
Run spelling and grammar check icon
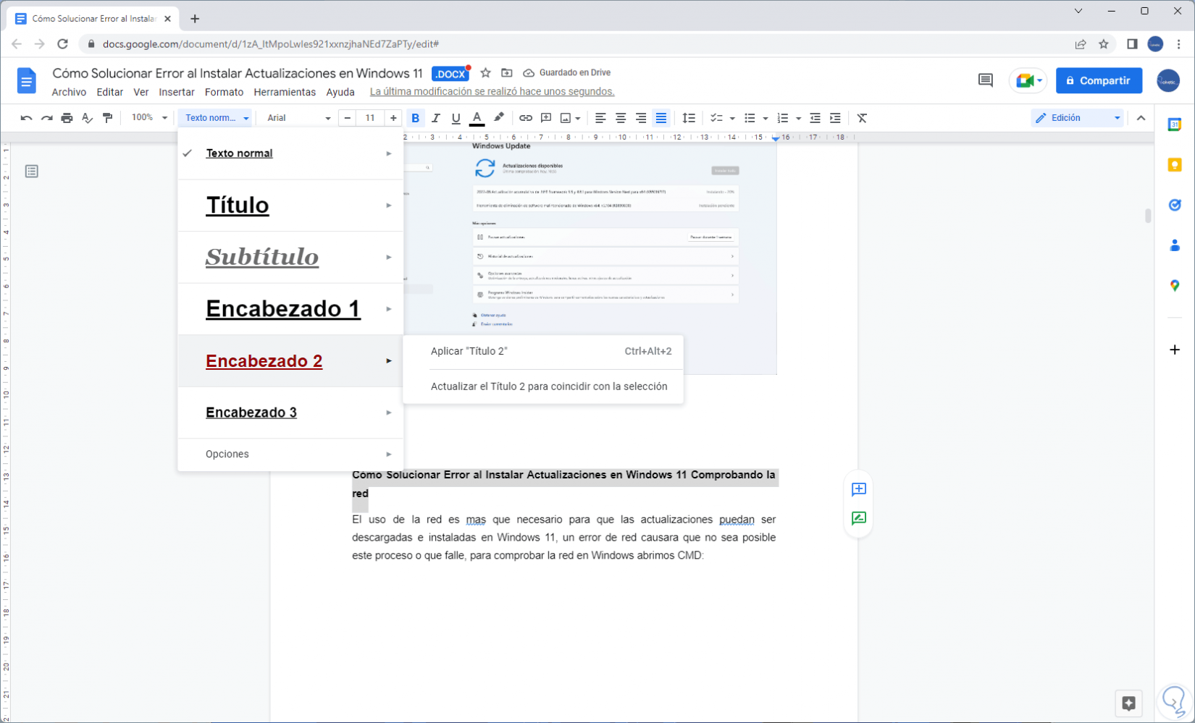tap(87, 118)
